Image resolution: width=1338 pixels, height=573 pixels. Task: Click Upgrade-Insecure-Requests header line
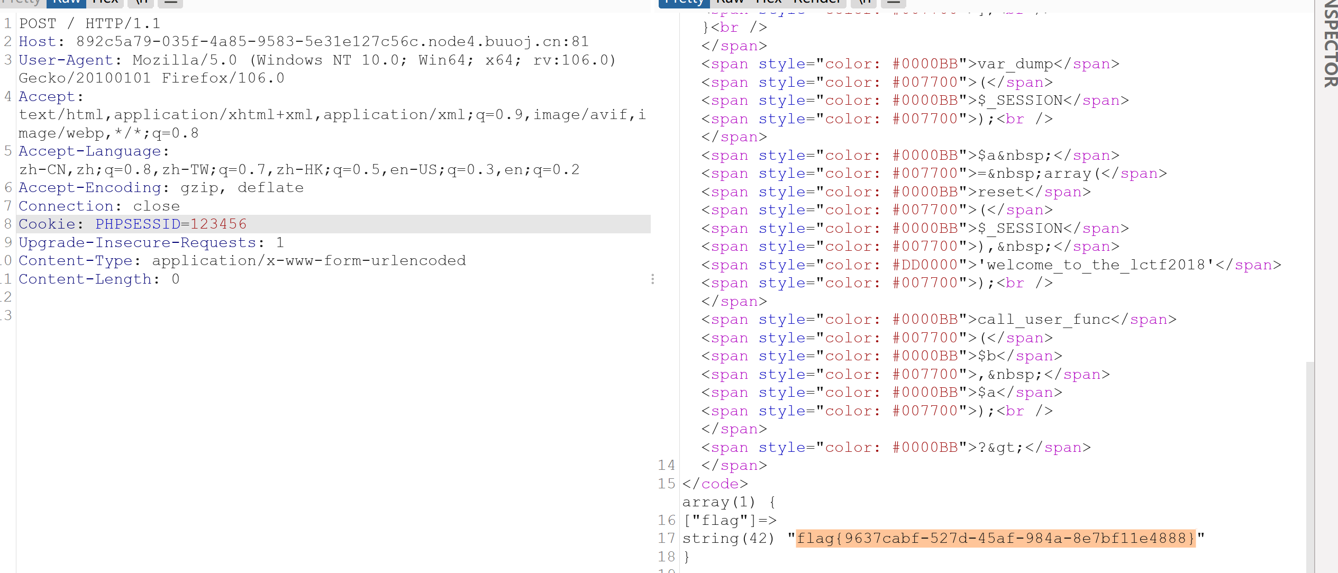pos(152,243)
